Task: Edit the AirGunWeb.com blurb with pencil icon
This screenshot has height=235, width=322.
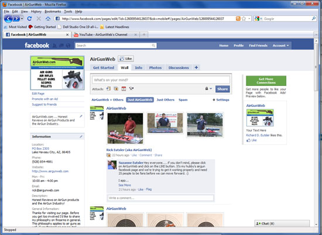Action: click(x=81, y=116)
